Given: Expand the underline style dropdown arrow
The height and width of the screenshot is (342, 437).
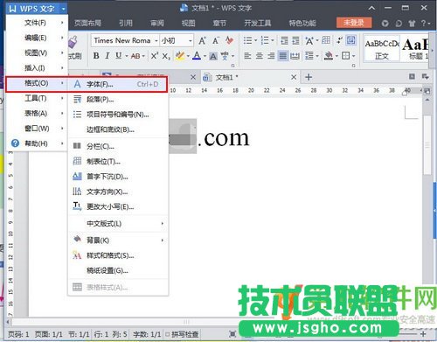Looking at the screenshot, I should [127, 56].
